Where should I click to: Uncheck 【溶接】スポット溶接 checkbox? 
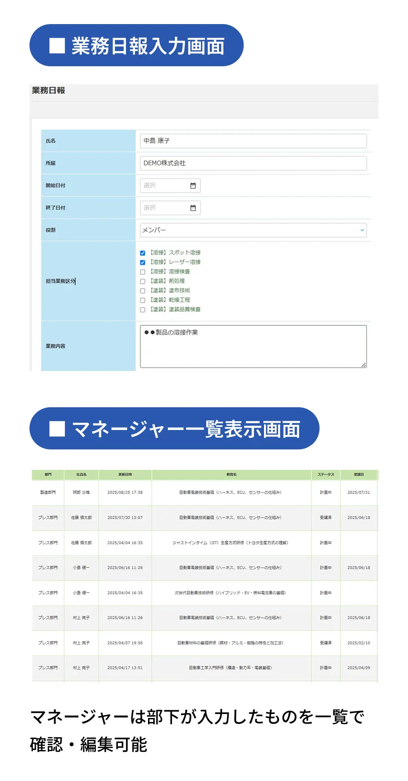pos(142,253)
